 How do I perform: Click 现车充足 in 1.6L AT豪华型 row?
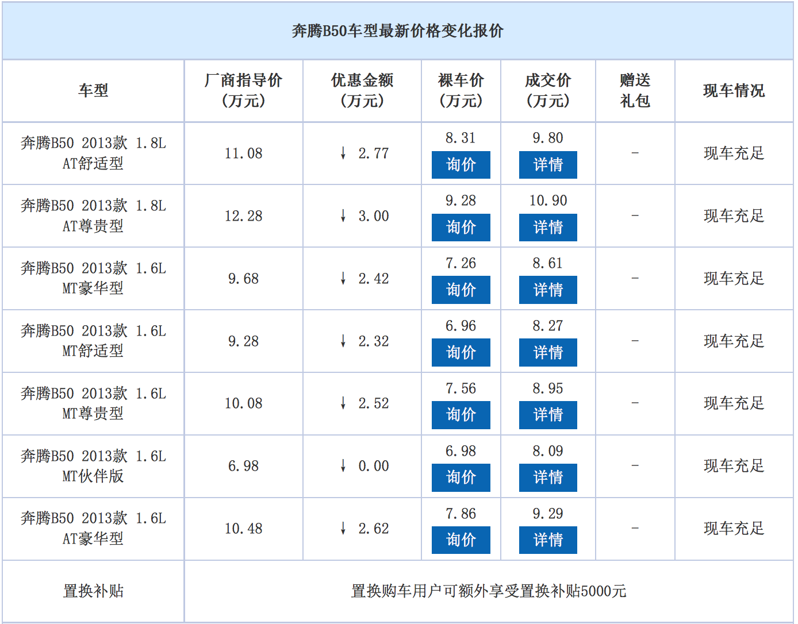(x=734, y=529)
